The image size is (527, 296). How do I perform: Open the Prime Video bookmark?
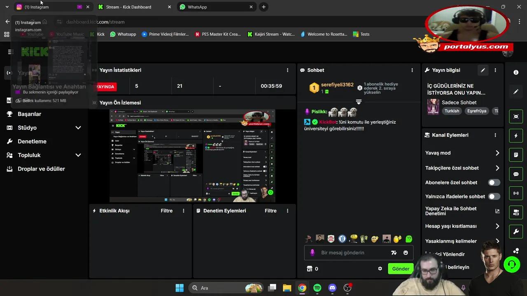click(x=165, y=34)
